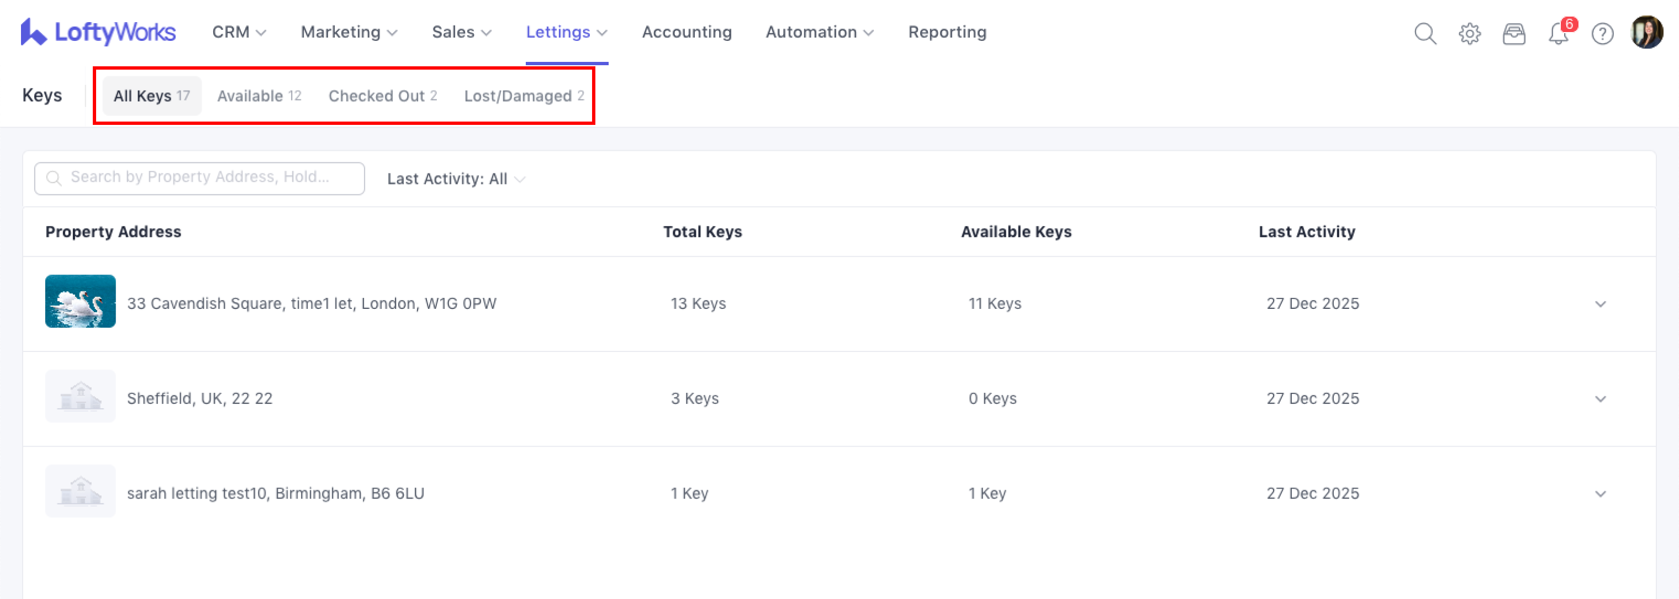
Task: Open the help question mark icon
Action: (1602, 33)
